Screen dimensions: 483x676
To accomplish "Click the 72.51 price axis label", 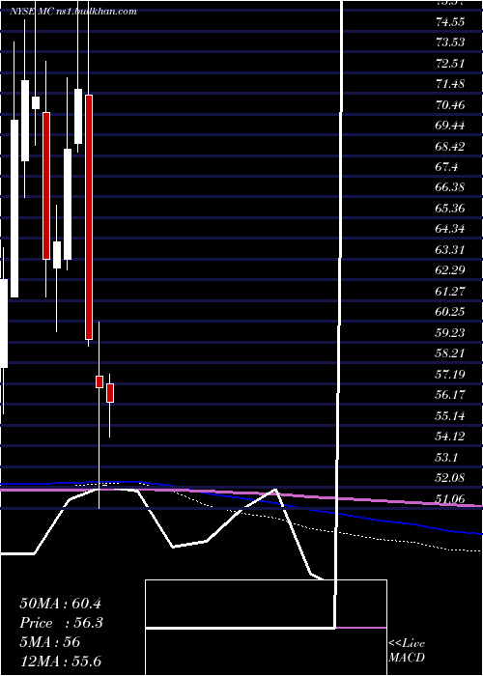I will tap(450, 64).
